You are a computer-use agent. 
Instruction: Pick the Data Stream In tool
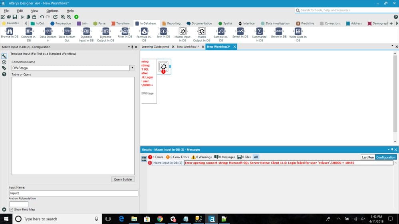pyautogui.click(x=48, y=35)
